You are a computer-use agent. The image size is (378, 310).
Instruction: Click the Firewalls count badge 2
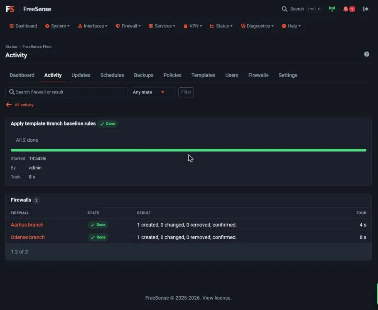tap(37, 200)
